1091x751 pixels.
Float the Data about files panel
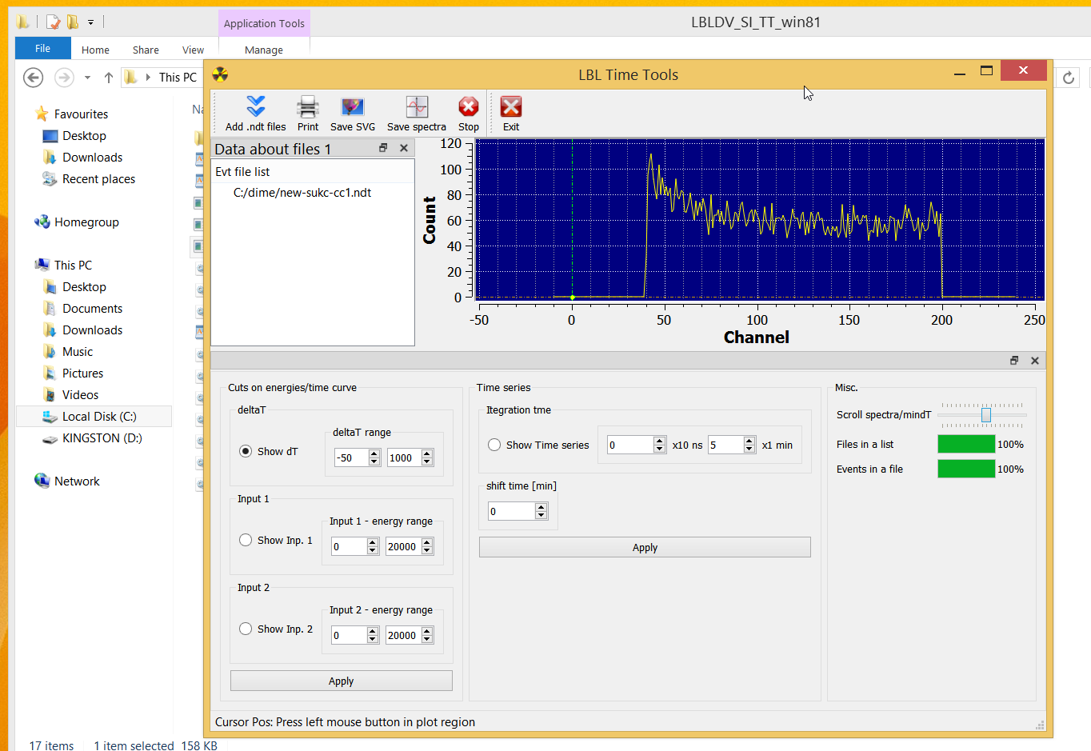(383, 148)
